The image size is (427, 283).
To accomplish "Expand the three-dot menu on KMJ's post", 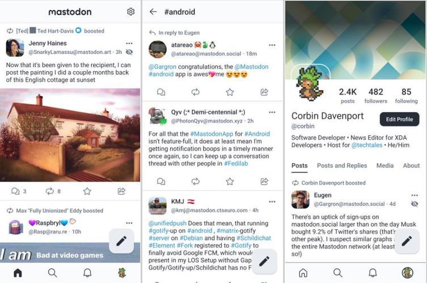I will click(x=272, y=201).
